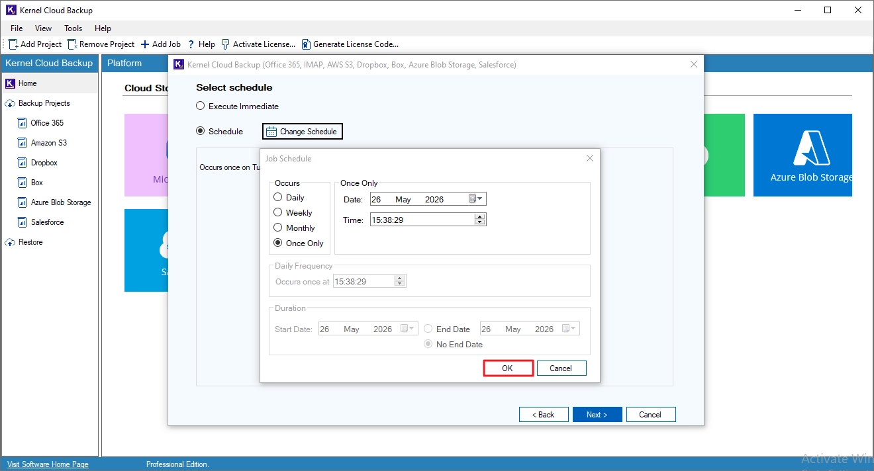This screenshot has height=471, width=874.
Task: Select Office 365 in the sidebar tree
Action: (47, 123)
